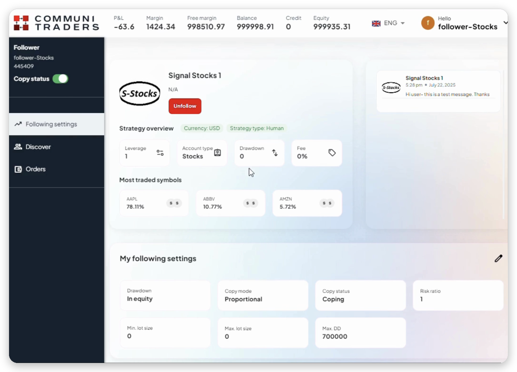Select the AAPL 78.11% symbol card
The height and width of the screenshot is (372, 517).
pyautogui.click(x=154, y=203)
